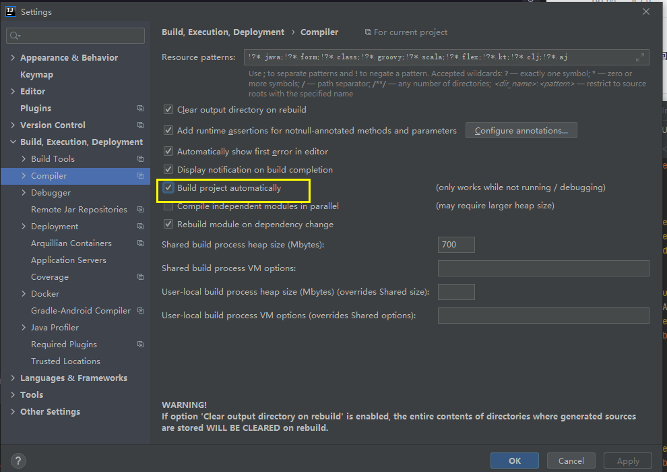Viewport: 667px width, 472px height.
Task: Expand the Resource patterns field with arrow icon
Action: pyautogui.click(x=640, y=57)
